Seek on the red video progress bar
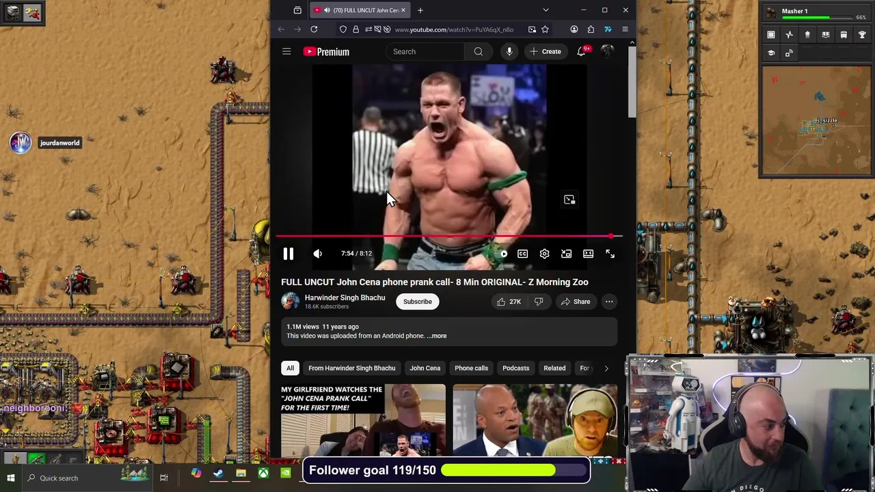 pyautogui.click(x=449, y=236)
